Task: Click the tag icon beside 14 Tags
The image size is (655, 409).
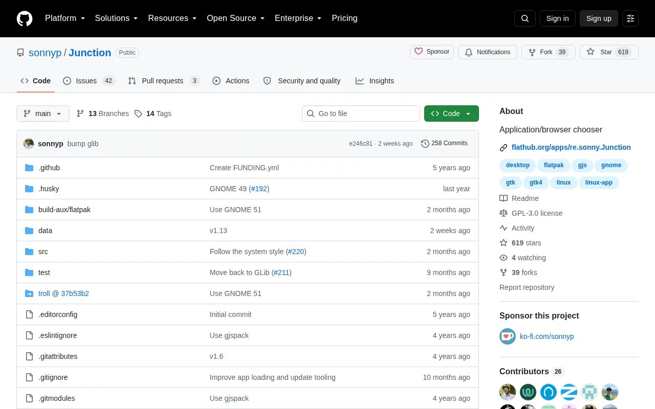Action: click(138, 113)
